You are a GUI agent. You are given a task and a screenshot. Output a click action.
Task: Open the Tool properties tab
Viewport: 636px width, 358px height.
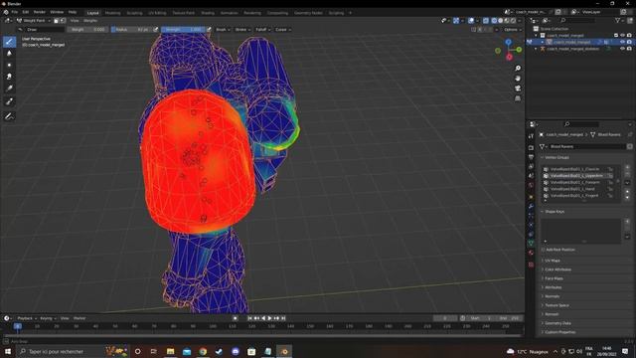click(x=531, y=136)
